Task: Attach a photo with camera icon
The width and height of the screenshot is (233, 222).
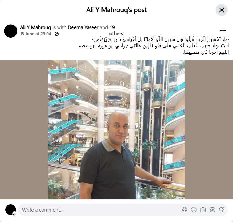Action: pyautogui.click(x=203, y=210)
